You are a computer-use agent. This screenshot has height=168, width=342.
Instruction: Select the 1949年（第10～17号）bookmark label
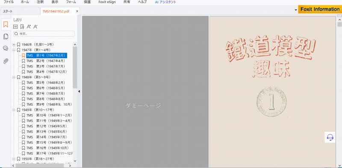38,110
